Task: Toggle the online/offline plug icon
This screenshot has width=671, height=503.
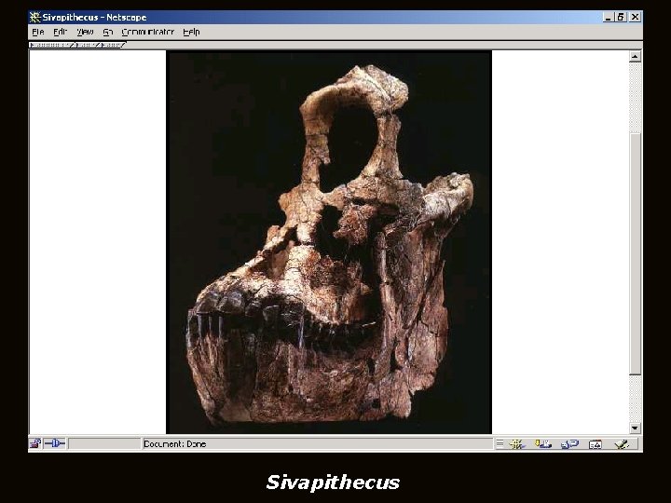Action: pos(55,443)
